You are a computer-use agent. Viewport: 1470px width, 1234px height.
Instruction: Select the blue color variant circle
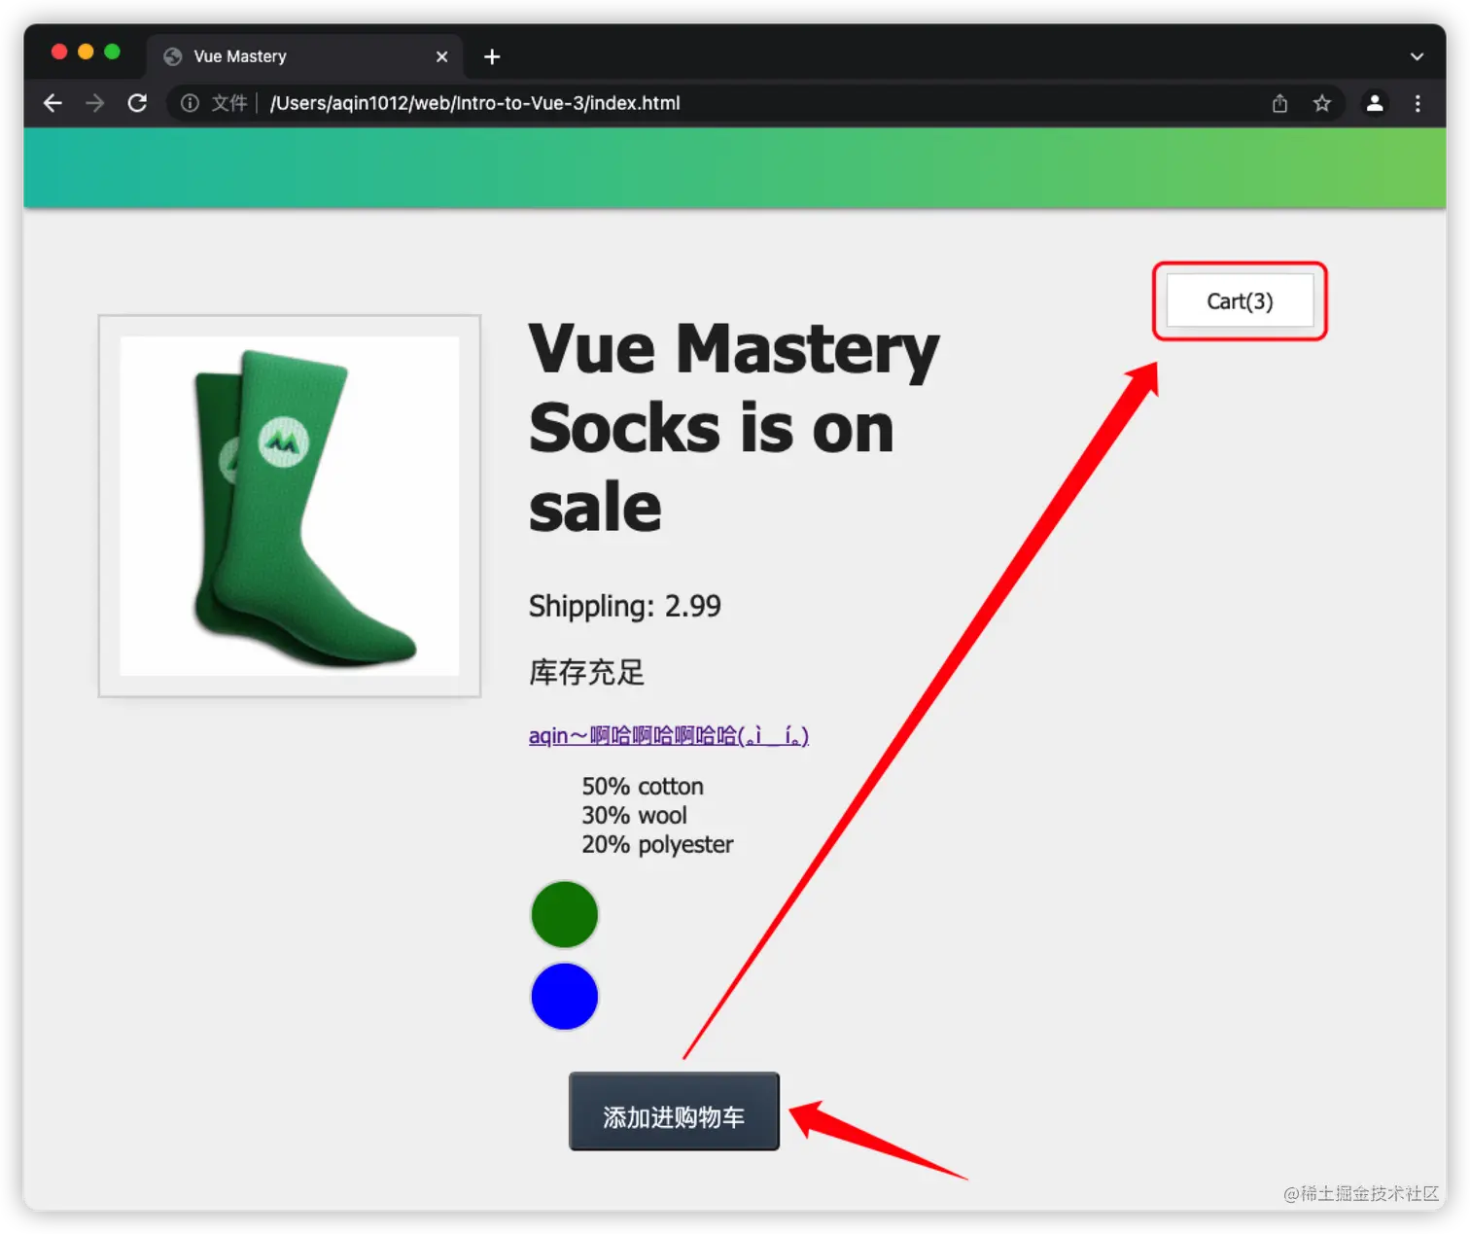click(x=564, y=996)
